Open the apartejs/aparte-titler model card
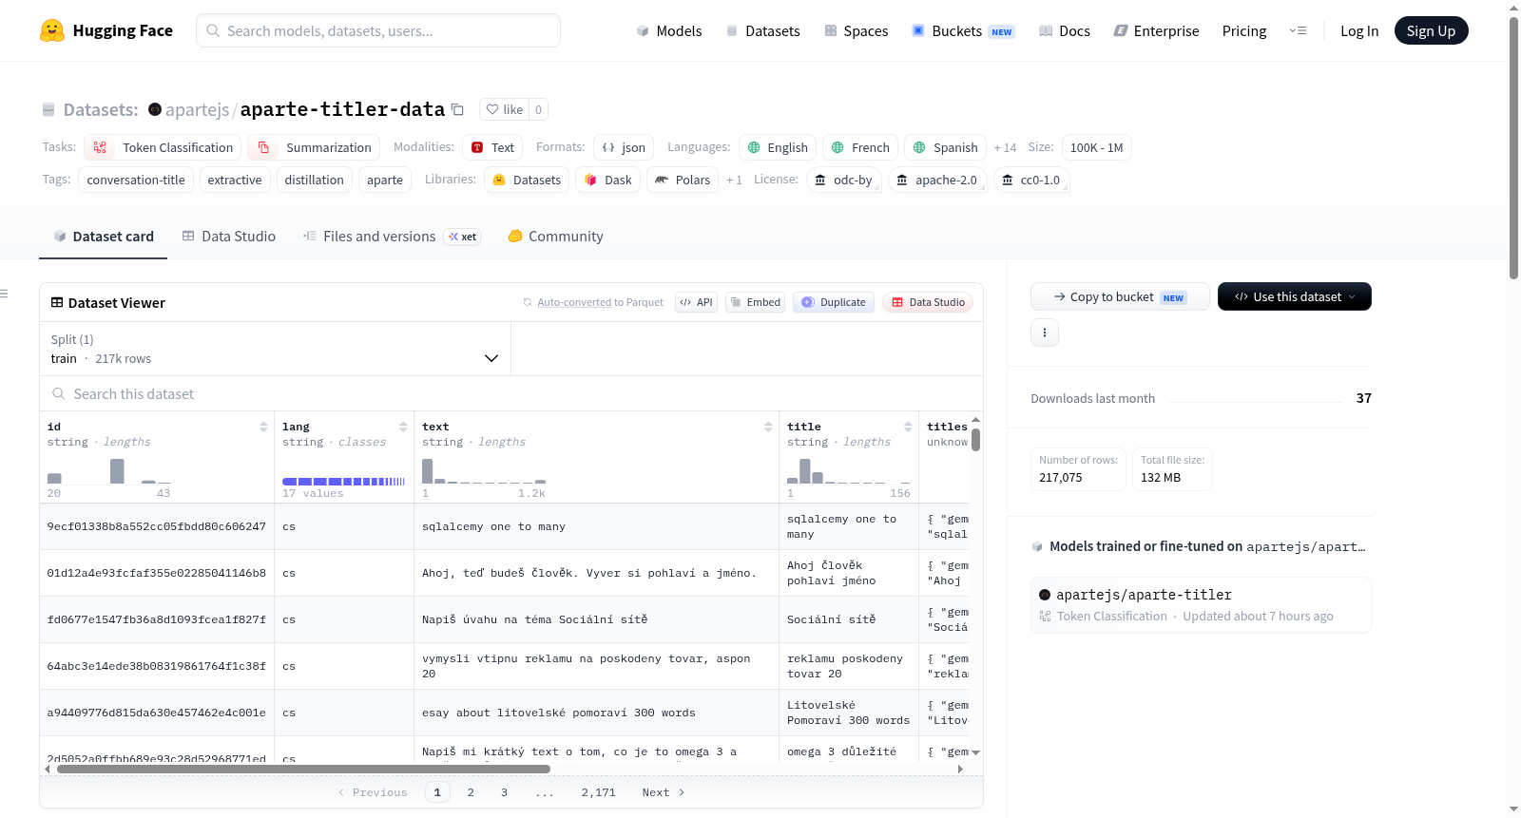The image size is (1521, 818). (1201, 604)
